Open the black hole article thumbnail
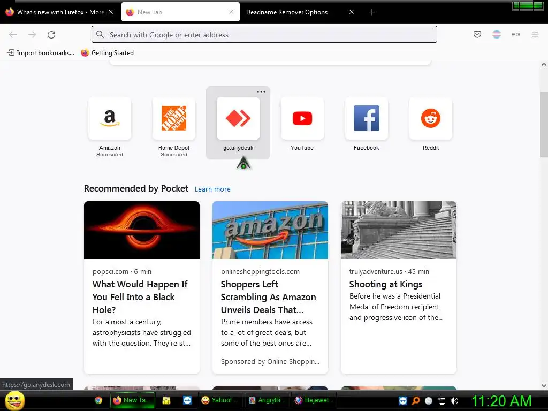 (141, 230)
